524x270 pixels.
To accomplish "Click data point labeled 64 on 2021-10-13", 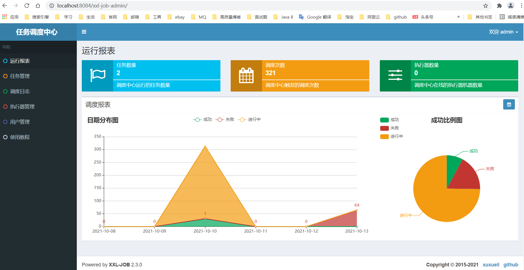I will (x=357, y=210).
